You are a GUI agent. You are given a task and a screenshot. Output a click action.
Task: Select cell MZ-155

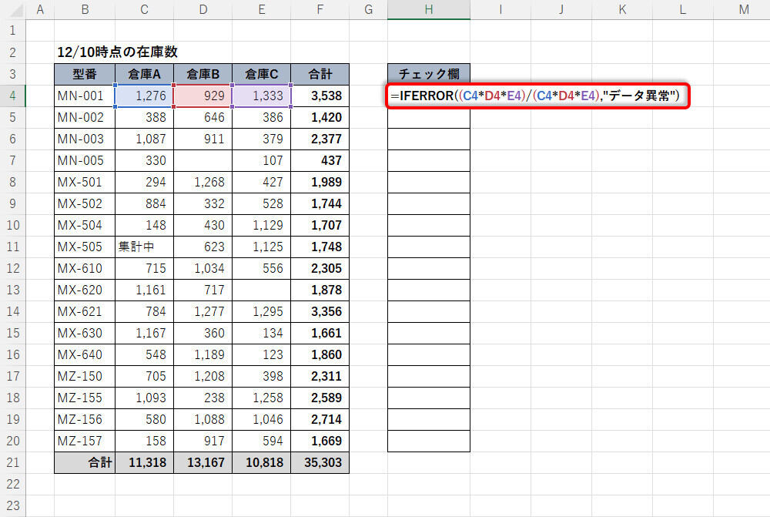coord(85,398)
